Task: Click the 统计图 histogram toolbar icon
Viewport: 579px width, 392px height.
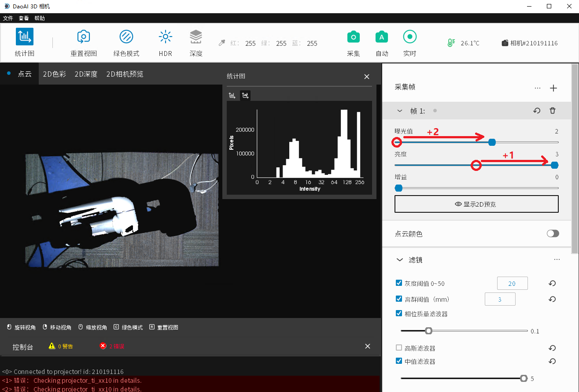Action: [25, 37]
